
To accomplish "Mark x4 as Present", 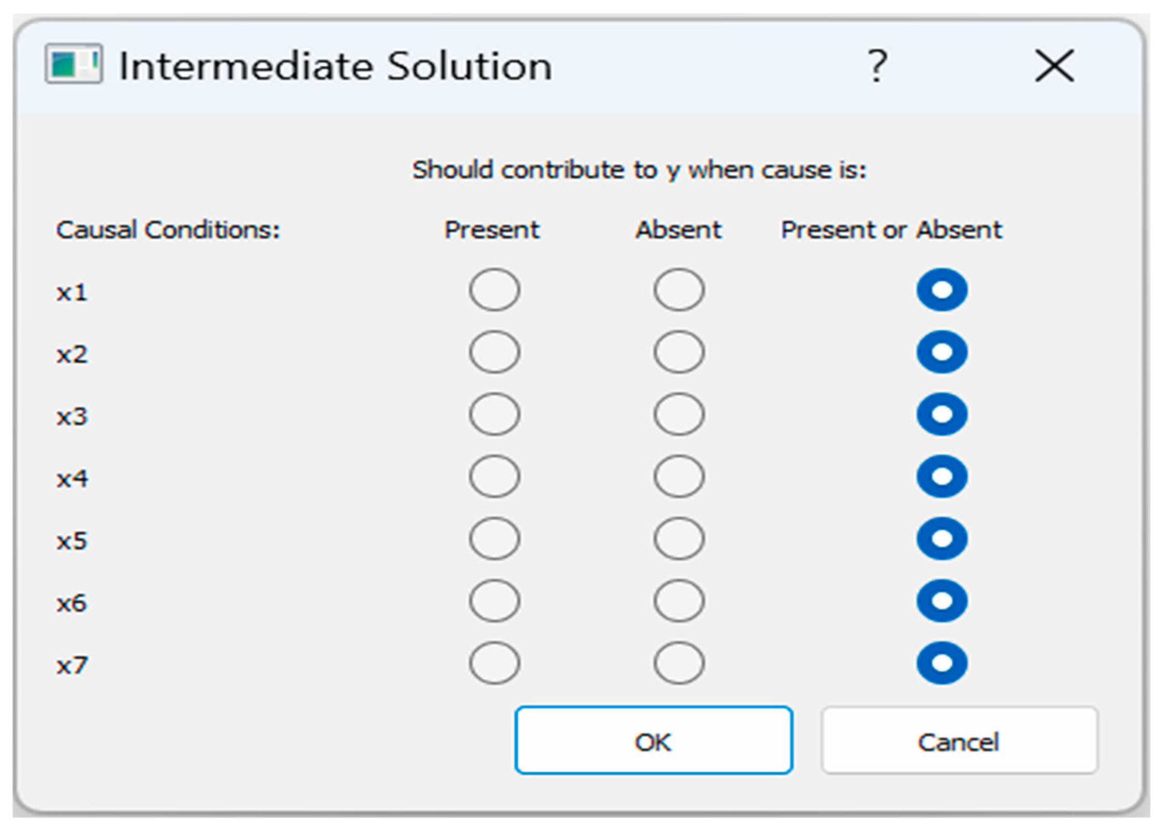I will [x=494, y=477].
